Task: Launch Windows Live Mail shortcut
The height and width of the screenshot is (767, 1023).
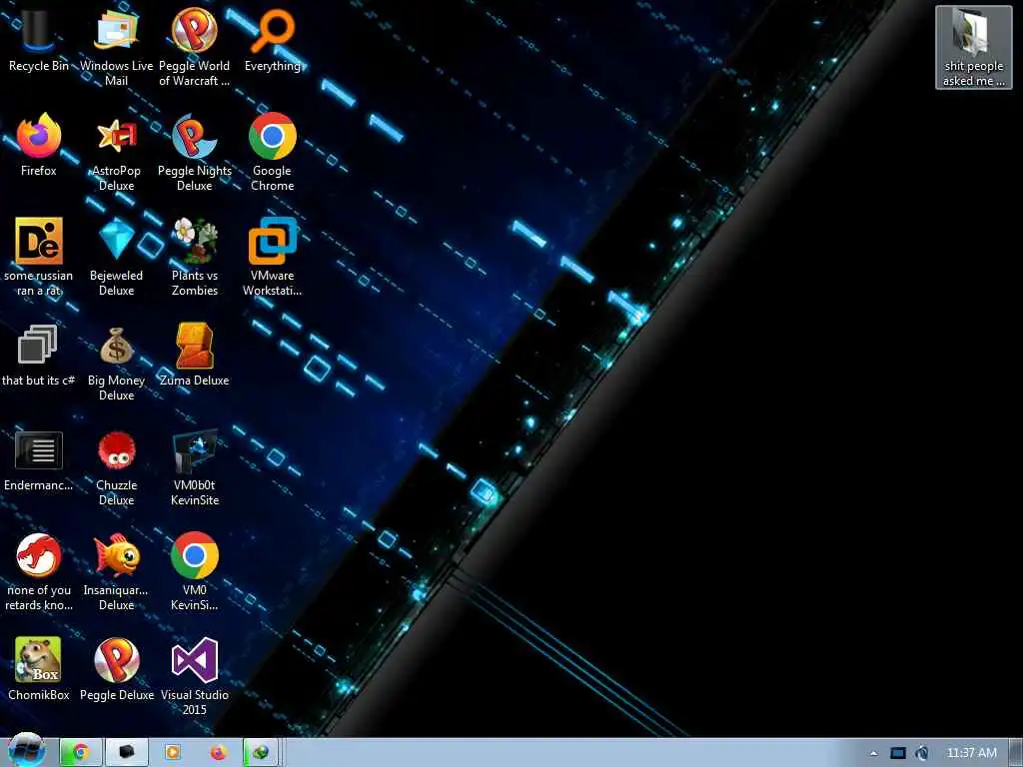Action: tap(116, 46)
